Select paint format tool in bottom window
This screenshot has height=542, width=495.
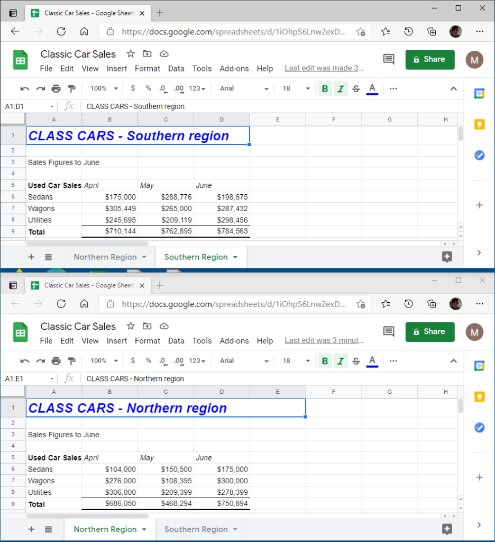[x=71, y=361]
